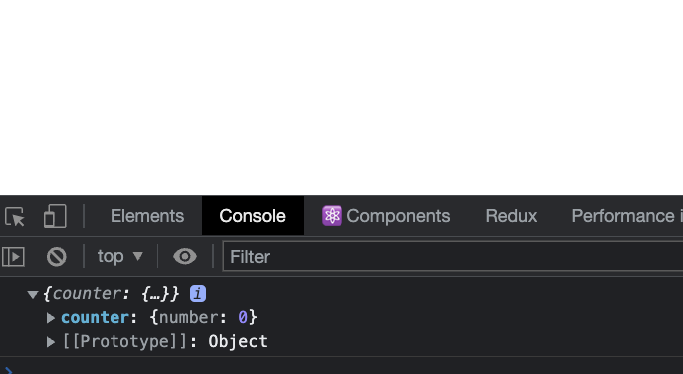Expand the [[Prototype]] entry arrow
Viewport: 683px width, 374px height.
(51, 342)
